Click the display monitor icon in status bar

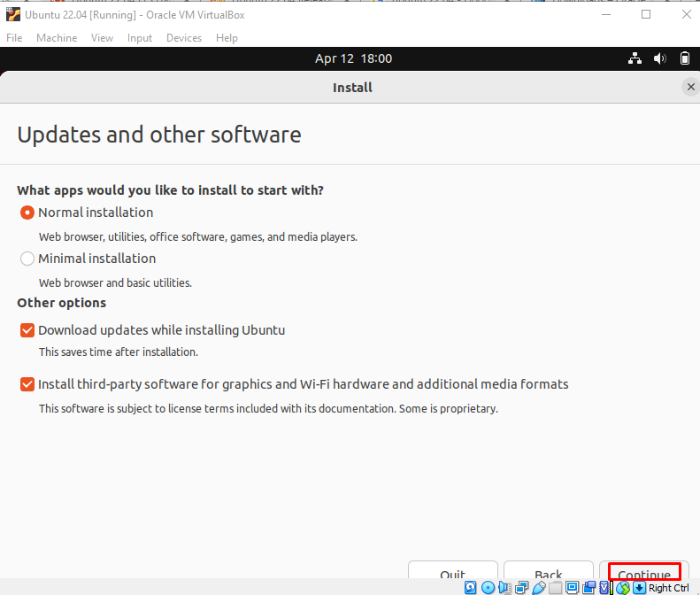coord(573,588)
